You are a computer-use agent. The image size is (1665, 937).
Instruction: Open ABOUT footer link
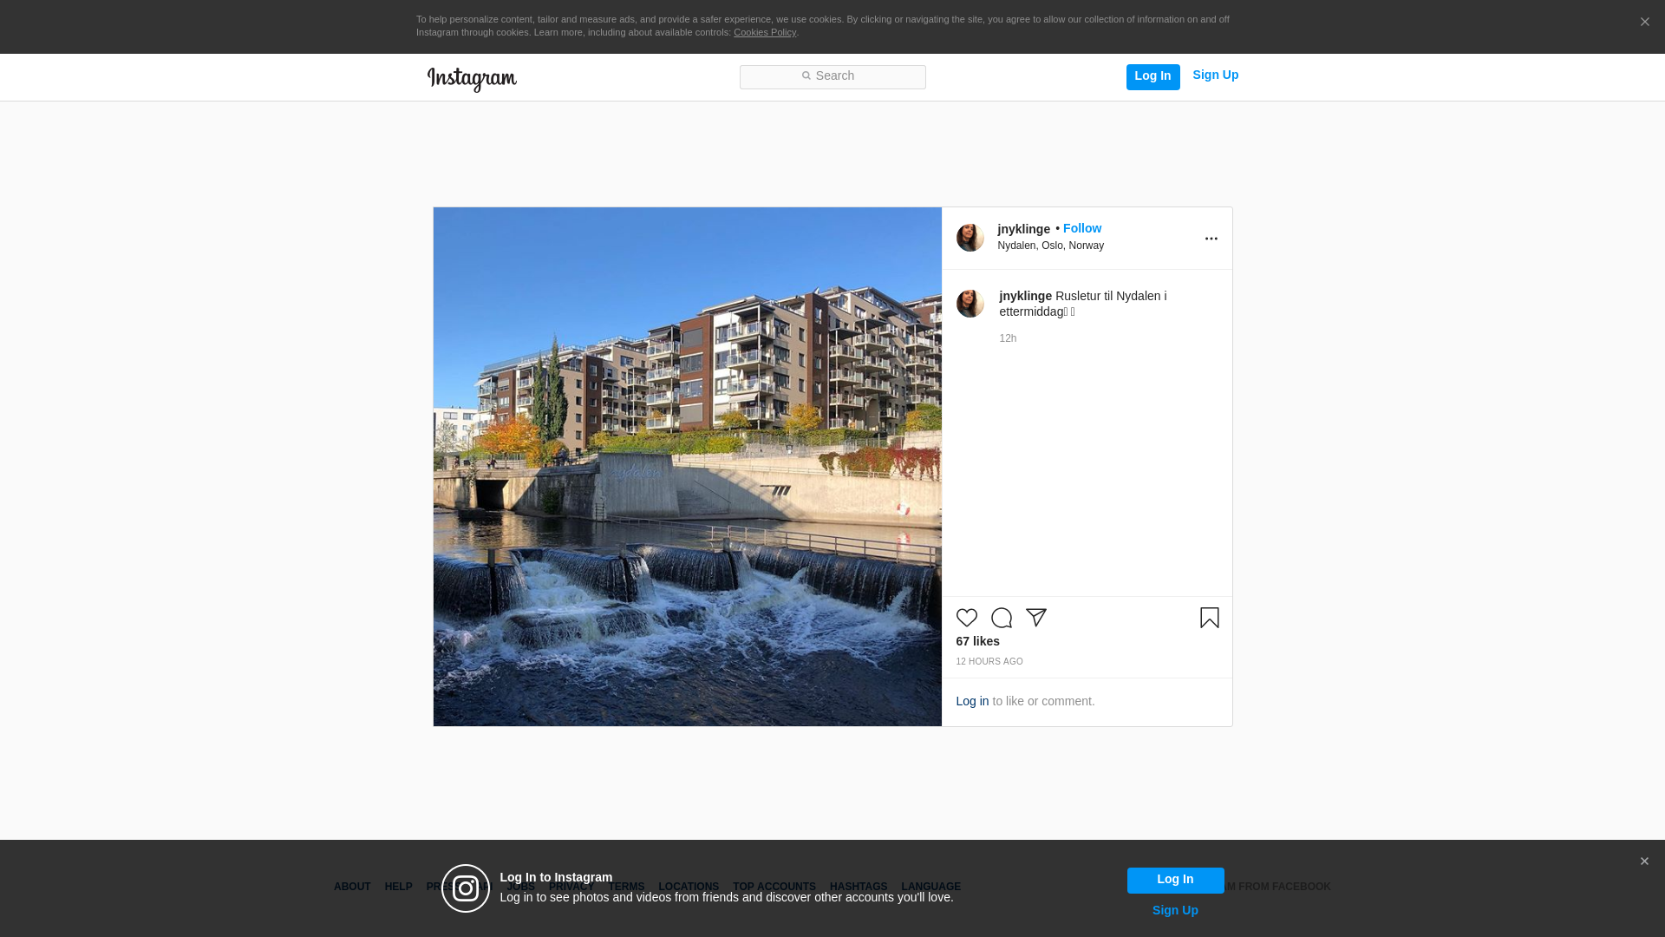352,887
